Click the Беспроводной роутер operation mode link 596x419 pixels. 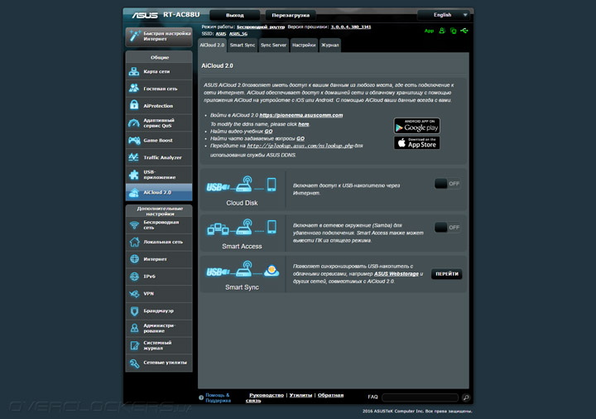click(x=261, y=27)
